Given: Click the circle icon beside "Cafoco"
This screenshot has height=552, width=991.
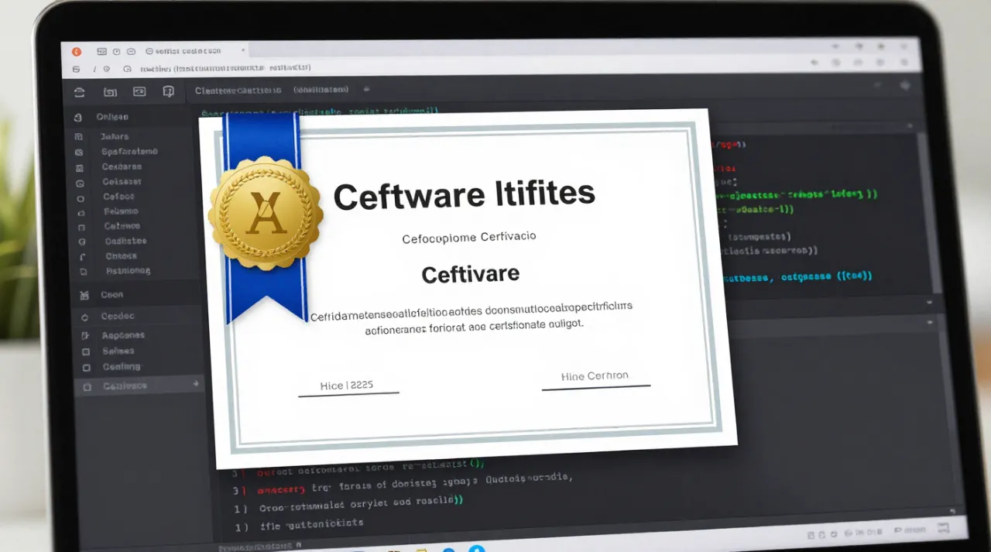Looking at the screenshot, I should [x=81, y=197].
